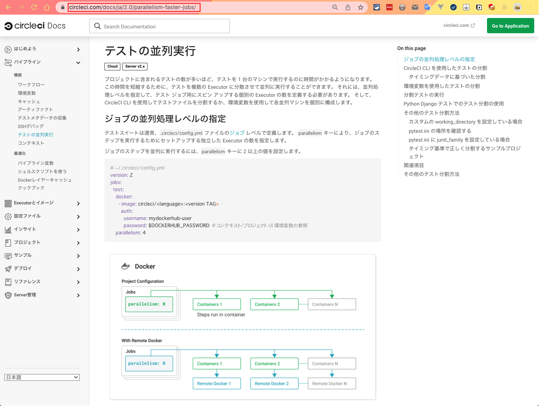
Task: Bookmark this page with star icon
Action: 361,7
